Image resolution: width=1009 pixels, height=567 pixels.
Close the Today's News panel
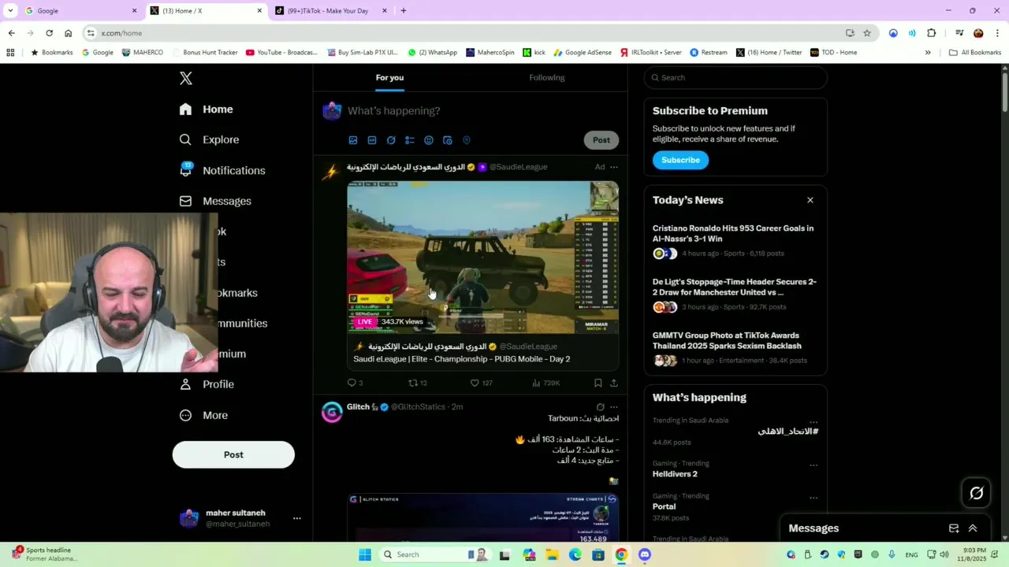[810, 200]
